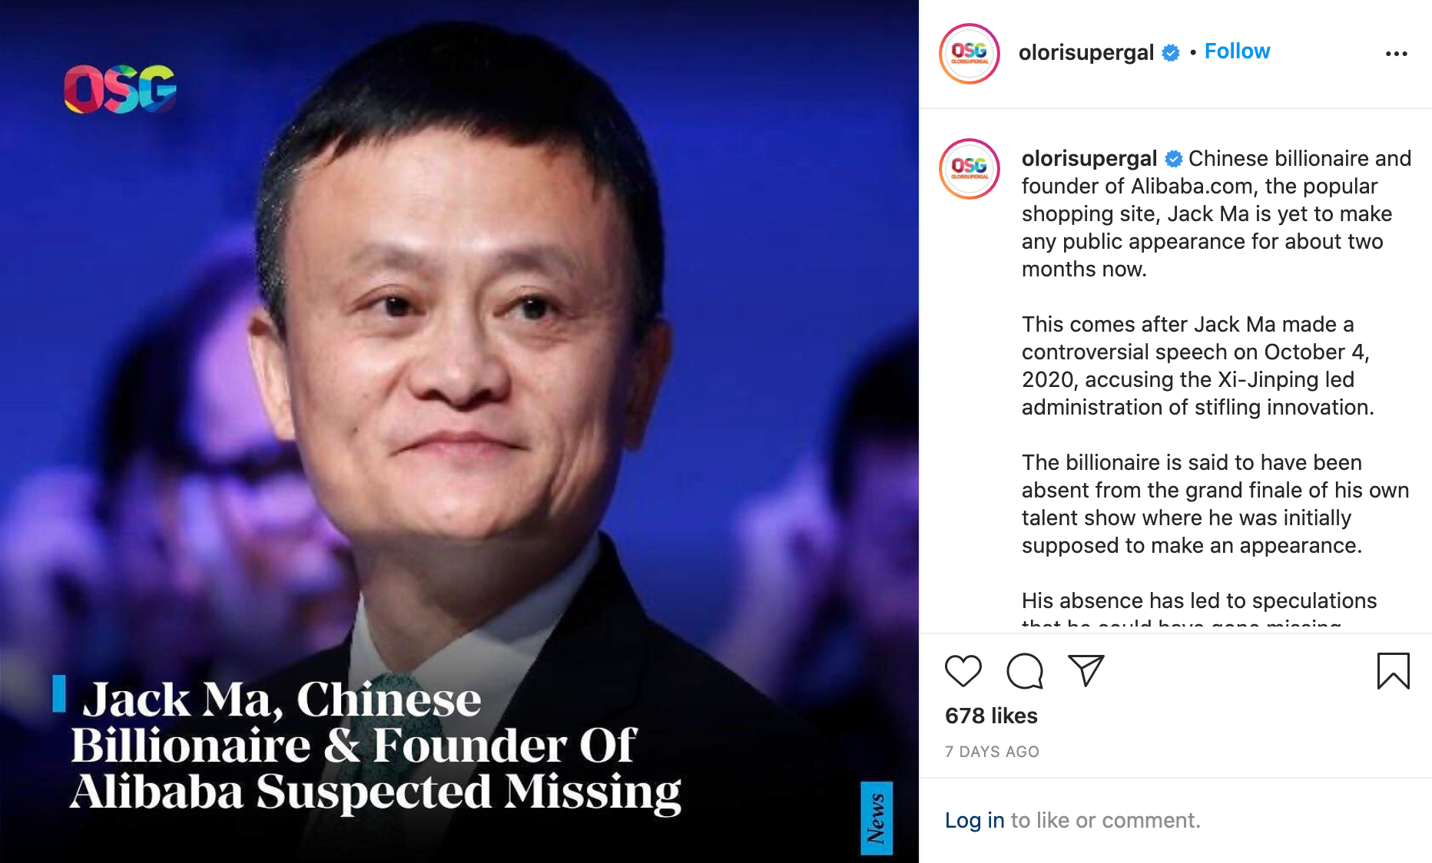
Task: Click the blue News tag on photo
Action: tap(877, 818)
